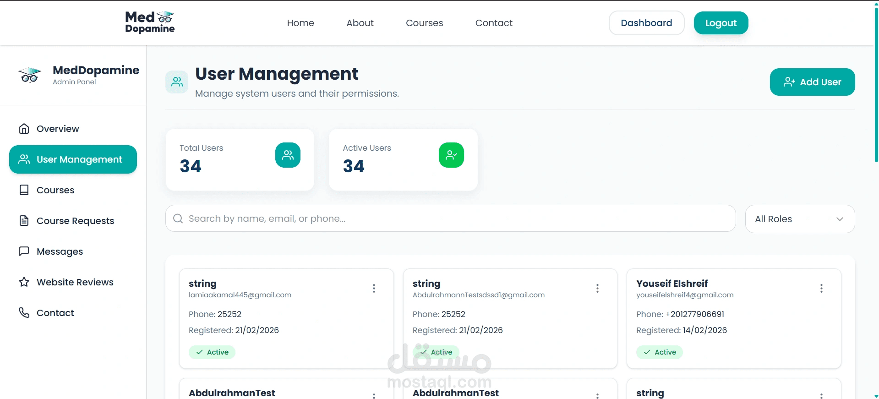Click the User Management people icon in the sidebar
Image resolution: width=879 pixels, height=399 pixels.
[24, 159]
